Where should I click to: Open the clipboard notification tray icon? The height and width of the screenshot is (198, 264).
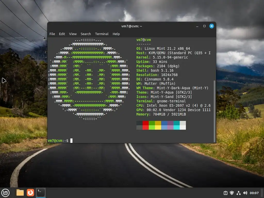[225, 193]
